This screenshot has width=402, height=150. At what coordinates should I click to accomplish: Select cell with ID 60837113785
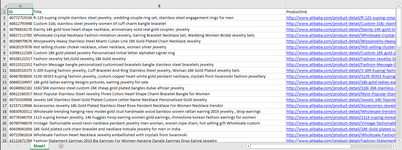[x=20, y=35]
